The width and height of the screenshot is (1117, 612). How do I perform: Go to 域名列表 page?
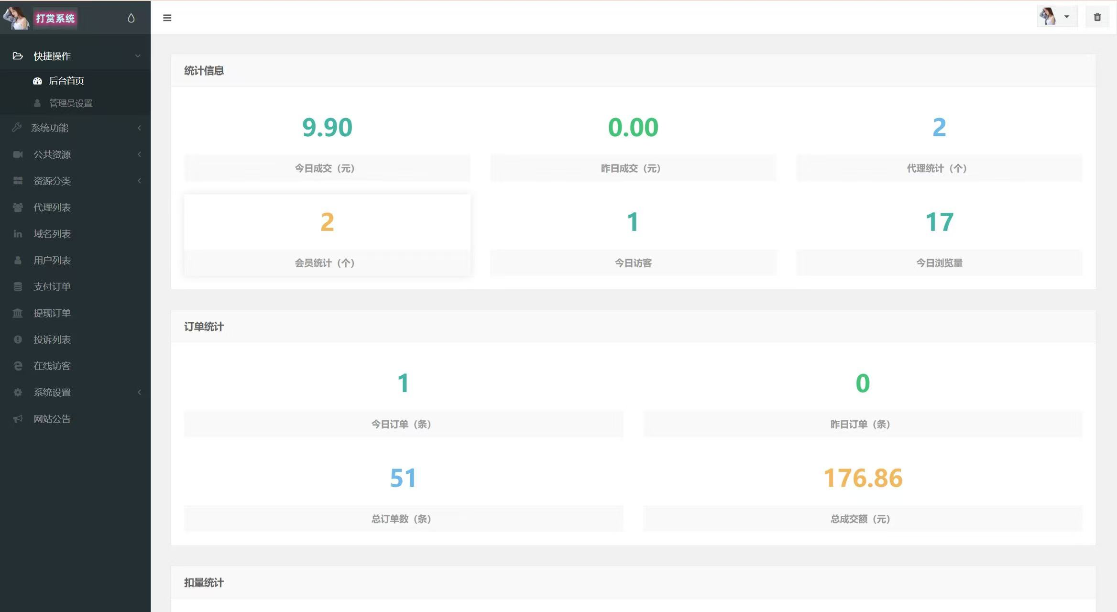tap(52, 234)
